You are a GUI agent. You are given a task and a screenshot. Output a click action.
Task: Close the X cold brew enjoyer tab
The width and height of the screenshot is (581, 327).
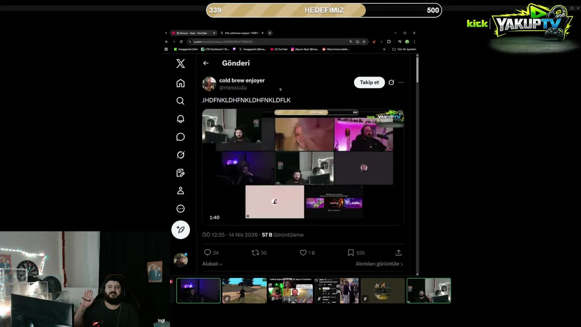(x=262, y=33)
